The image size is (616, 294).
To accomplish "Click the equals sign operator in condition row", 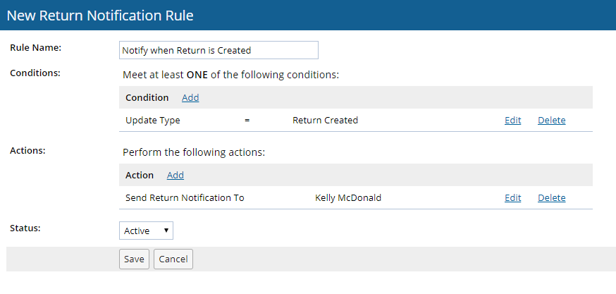I will 247,121.
